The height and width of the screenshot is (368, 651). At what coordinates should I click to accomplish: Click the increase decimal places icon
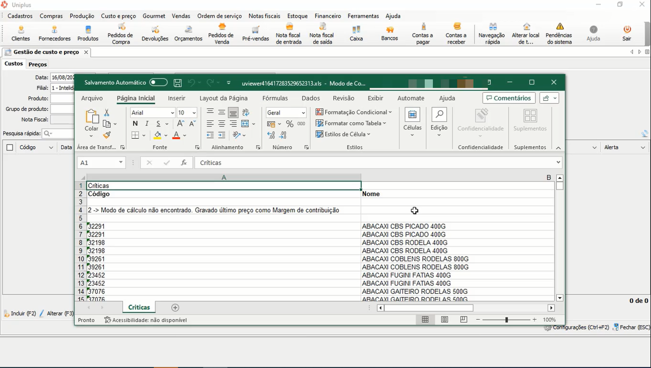(271, 135)
